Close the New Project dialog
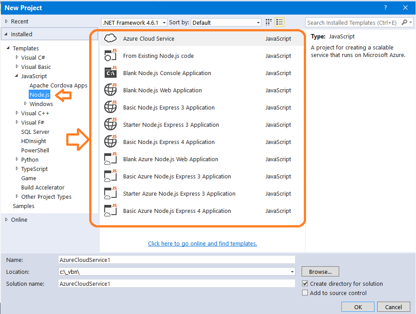The image size is (416, 314). 405,8
